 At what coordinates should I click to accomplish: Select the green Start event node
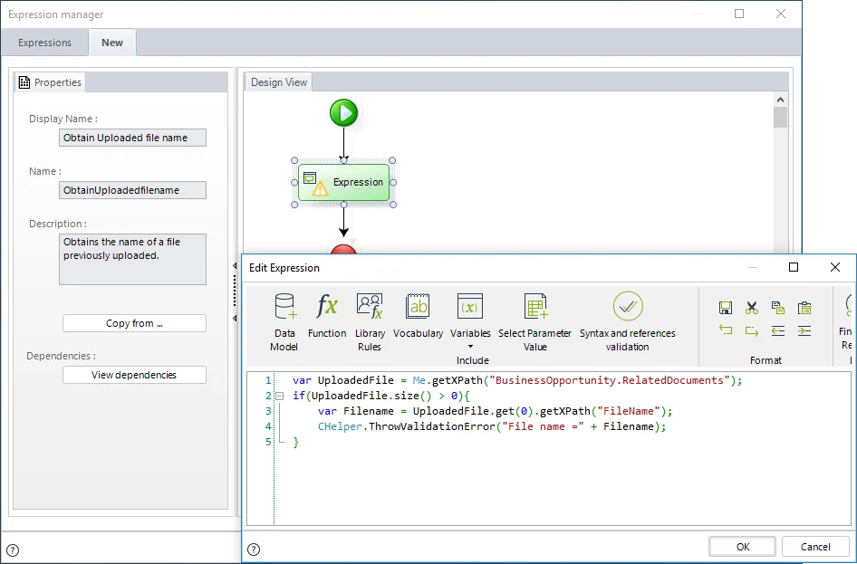343,112
